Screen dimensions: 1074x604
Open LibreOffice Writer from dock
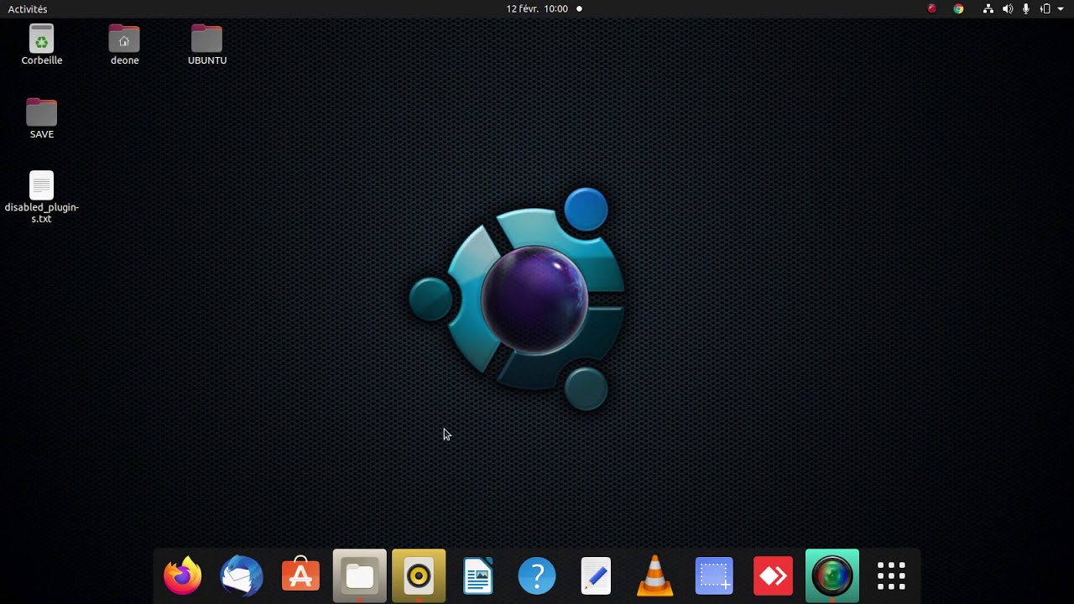478,576
